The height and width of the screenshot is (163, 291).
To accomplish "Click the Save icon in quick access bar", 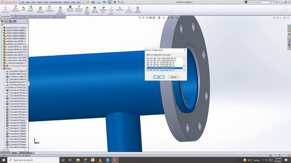I will [93, 2].
